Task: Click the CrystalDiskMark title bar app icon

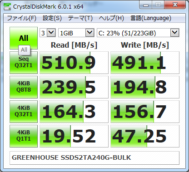Action: pos(7,7)
